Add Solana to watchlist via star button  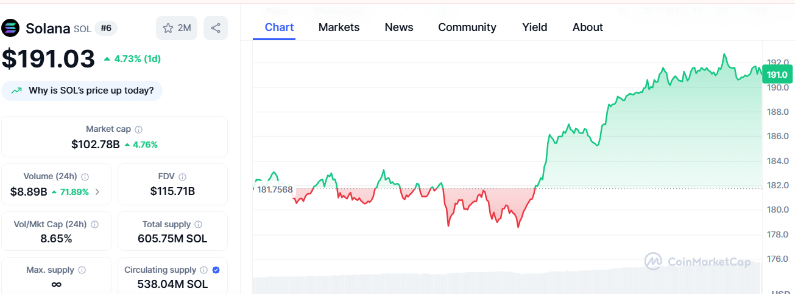(177, 28)
